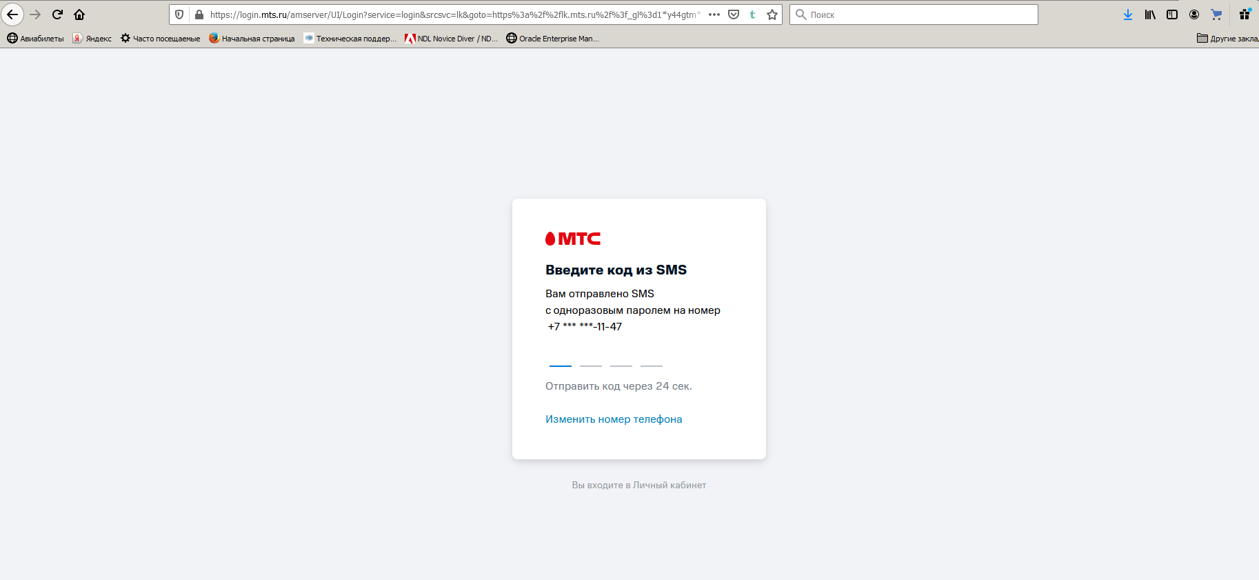
Task: Open the "Яндекс" bookmark
Action: [x=92, y=39]
